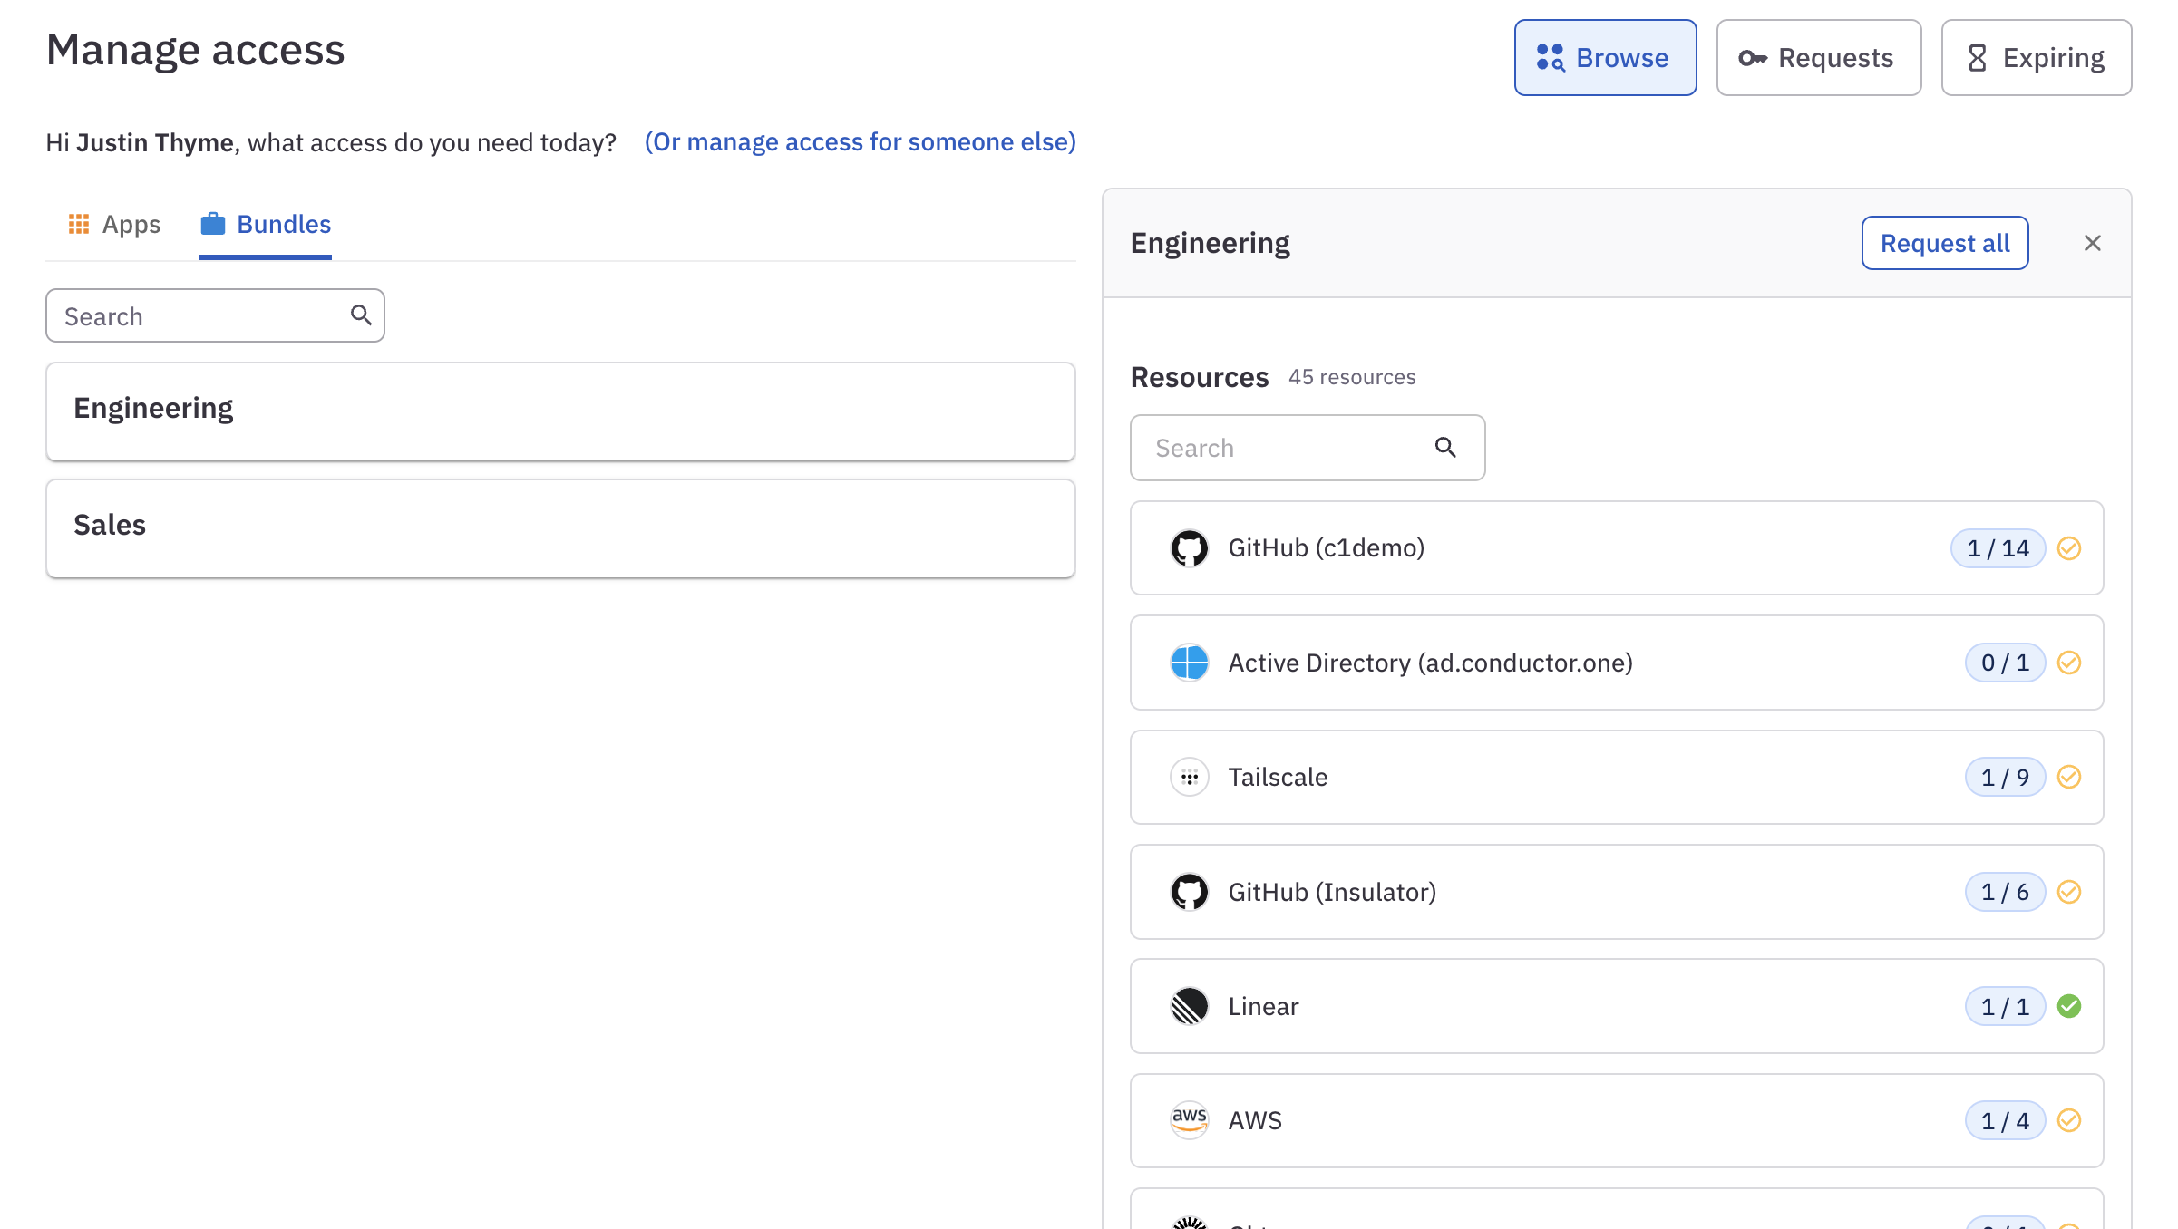Click the Resources search field

point(1308,448)
